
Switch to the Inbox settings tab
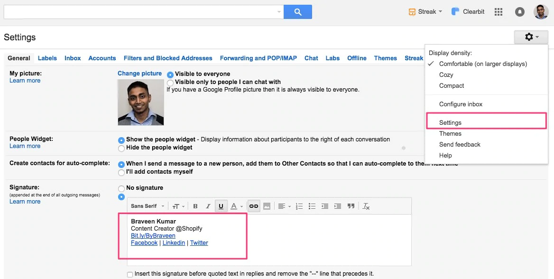tap(73, 58)
